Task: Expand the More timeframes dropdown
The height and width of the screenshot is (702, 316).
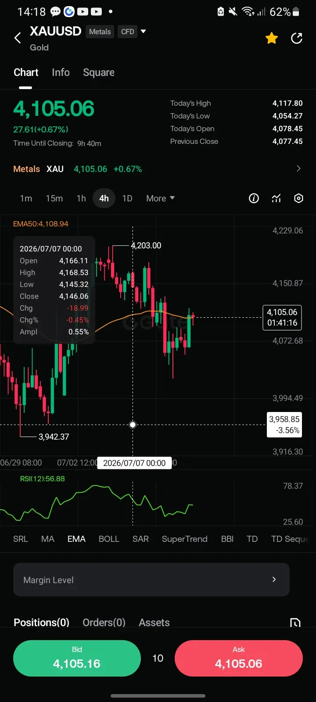Action: tap(160, 198)
